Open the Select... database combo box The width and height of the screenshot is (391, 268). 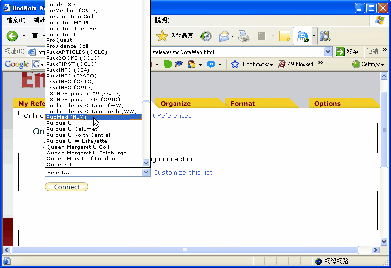tap(97, 172)
